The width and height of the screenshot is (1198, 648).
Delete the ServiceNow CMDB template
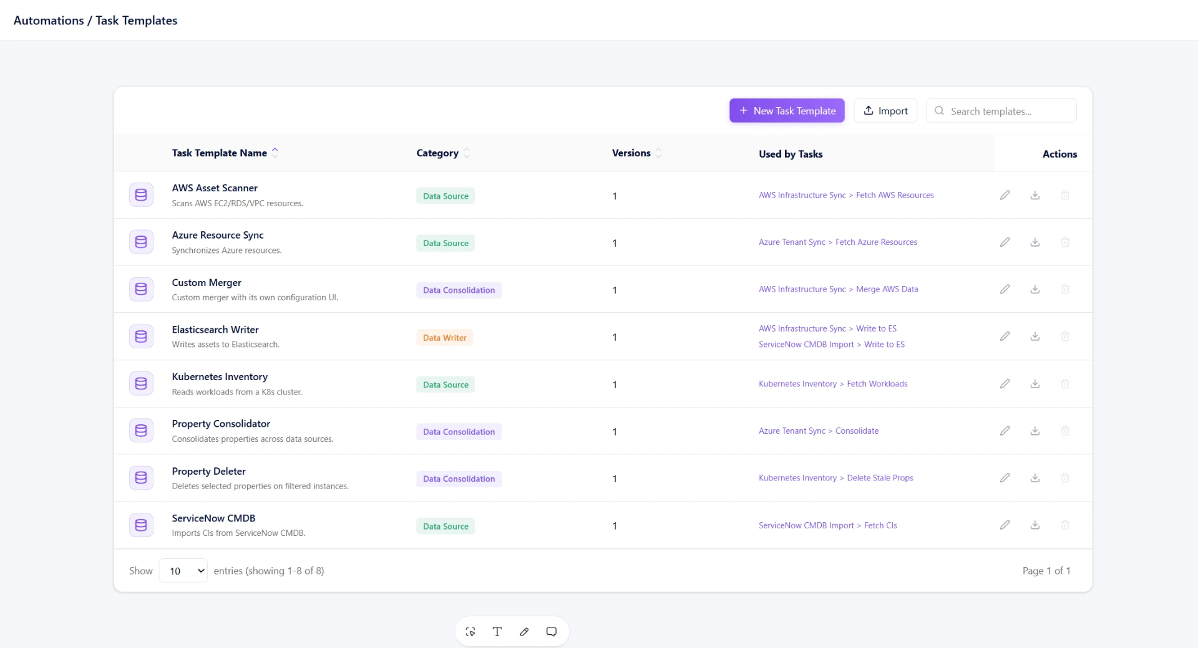point(1065,525)
